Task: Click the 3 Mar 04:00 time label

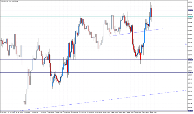Action: click(x=146, y=112)
